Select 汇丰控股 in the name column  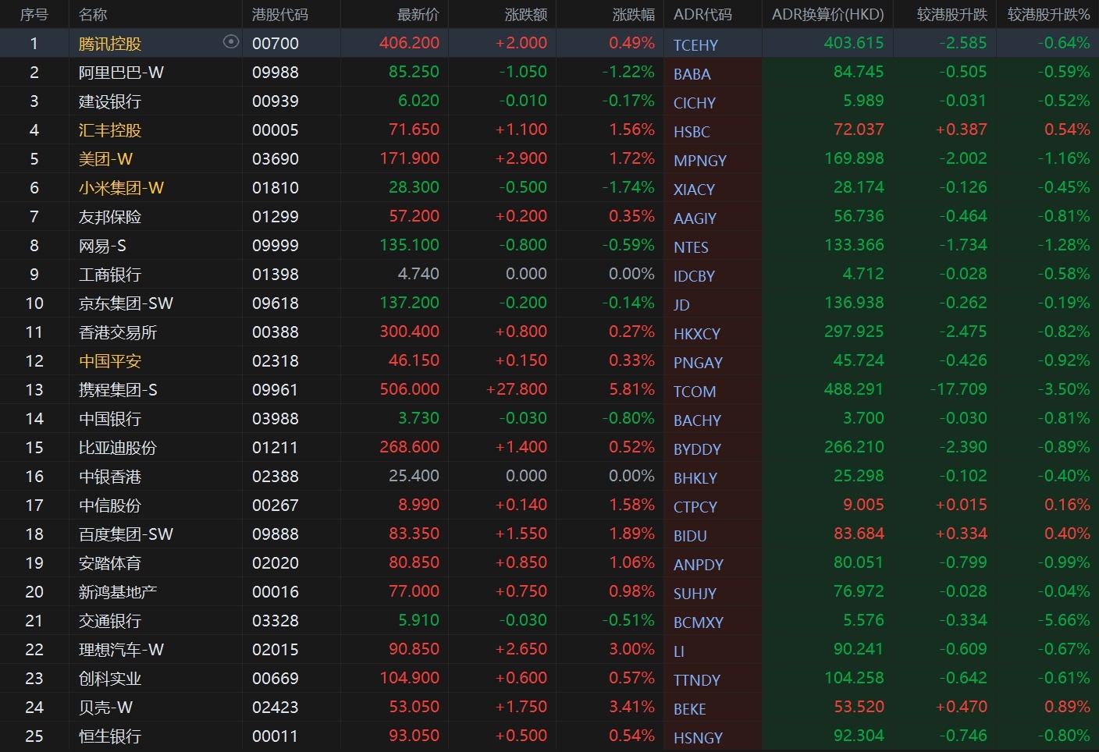pyautogui.click(x=110, y=130)
